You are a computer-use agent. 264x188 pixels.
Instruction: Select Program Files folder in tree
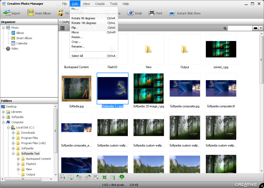pos(30,138)
